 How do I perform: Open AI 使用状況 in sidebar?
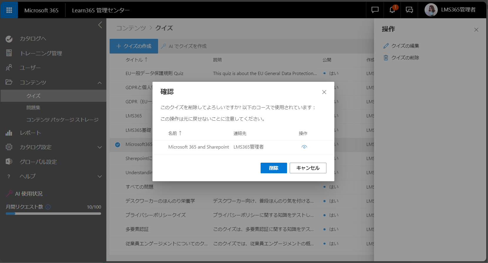point(29,194)
